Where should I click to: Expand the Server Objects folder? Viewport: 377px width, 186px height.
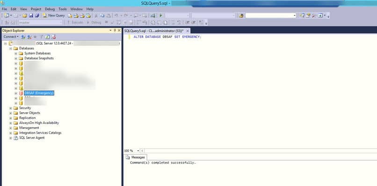click(x=11, y=113)
